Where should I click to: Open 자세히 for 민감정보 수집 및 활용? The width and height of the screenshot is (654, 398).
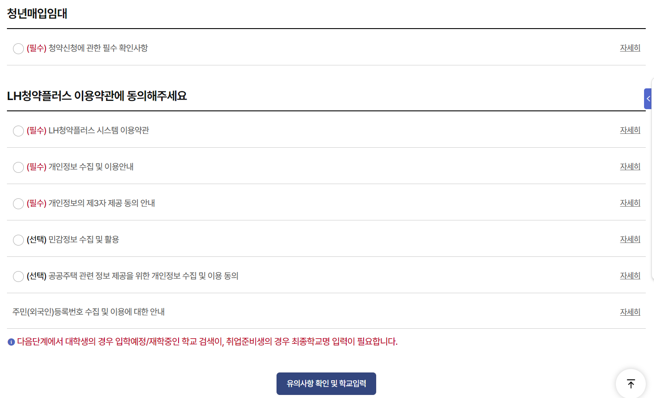coord(630,239)
